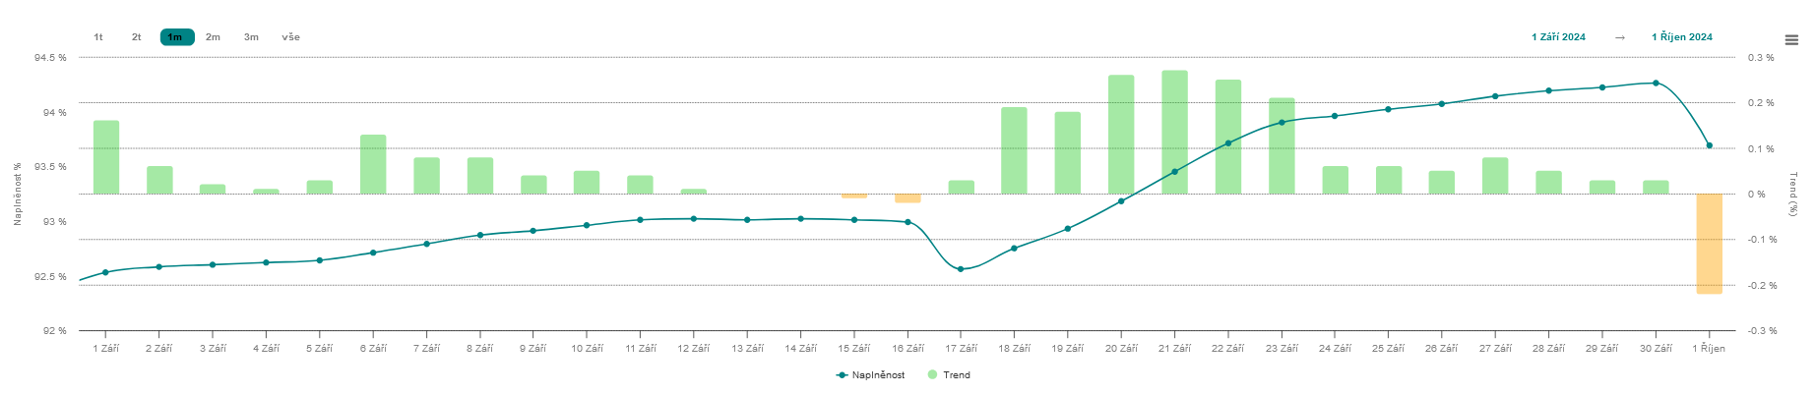The image size is (1815, 394).
Task: Click the green bar for 1 Září
Action: (106, 157)
